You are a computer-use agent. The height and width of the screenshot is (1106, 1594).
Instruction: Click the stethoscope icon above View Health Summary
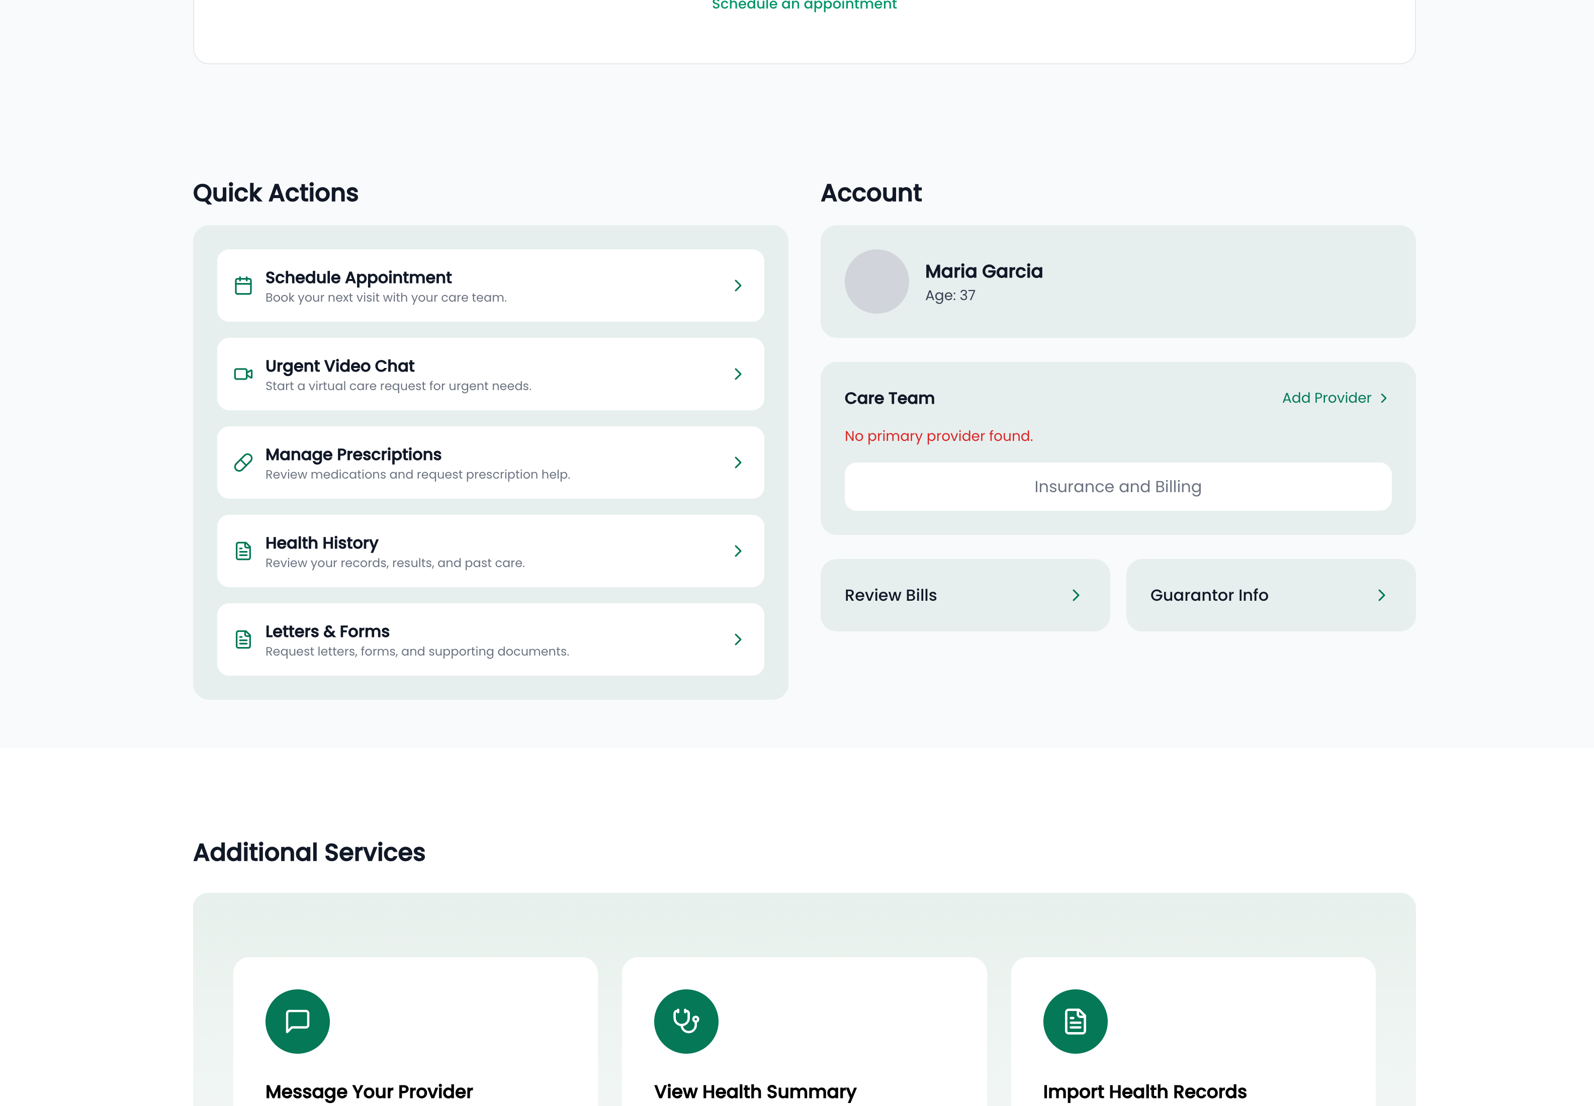coord(686,1022)
